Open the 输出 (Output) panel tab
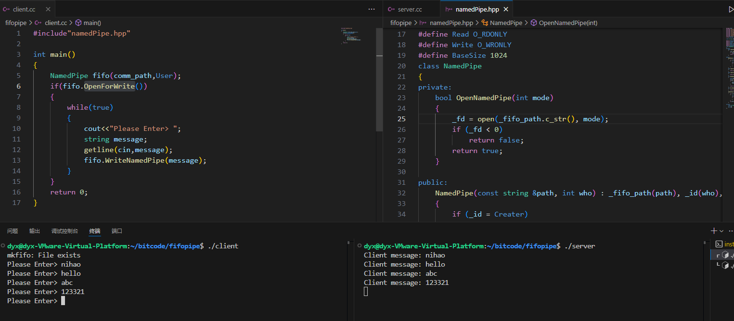The image size is (734, 321). click(35, 231)
